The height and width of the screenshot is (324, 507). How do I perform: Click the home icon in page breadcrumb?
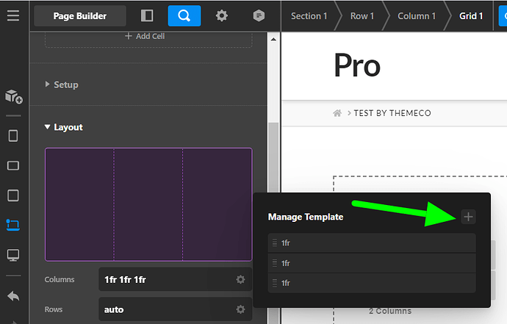[x=337, y=113]
